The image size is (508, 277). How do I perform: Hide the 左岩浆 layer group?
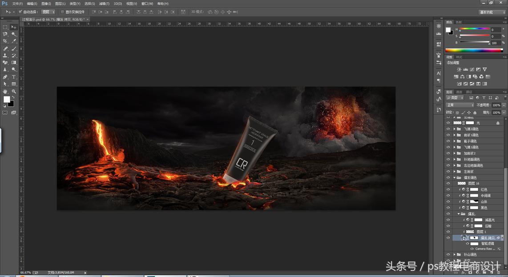tap(448, 171)
